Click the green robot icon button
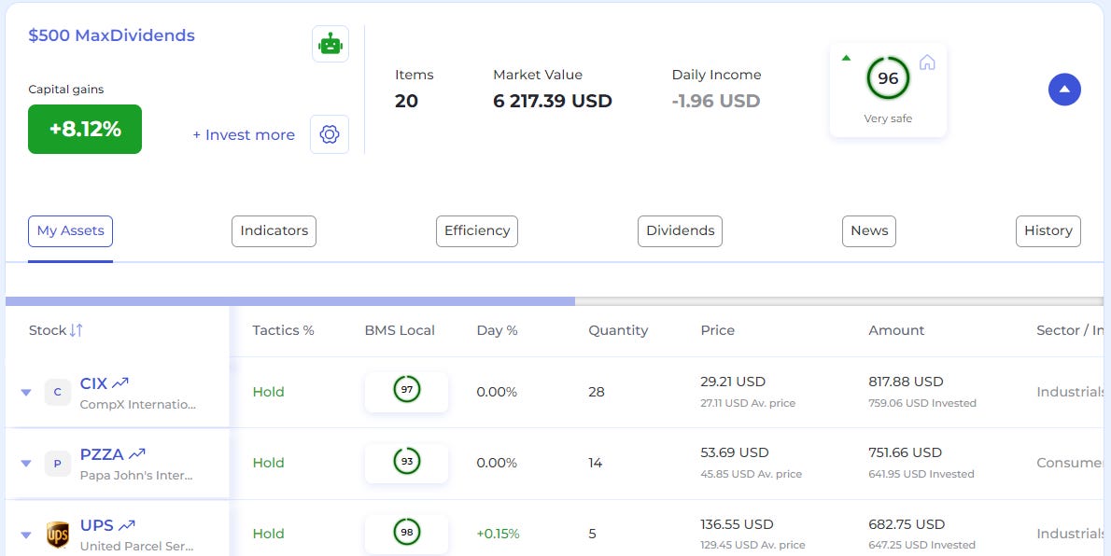 [x=330, y=44]
